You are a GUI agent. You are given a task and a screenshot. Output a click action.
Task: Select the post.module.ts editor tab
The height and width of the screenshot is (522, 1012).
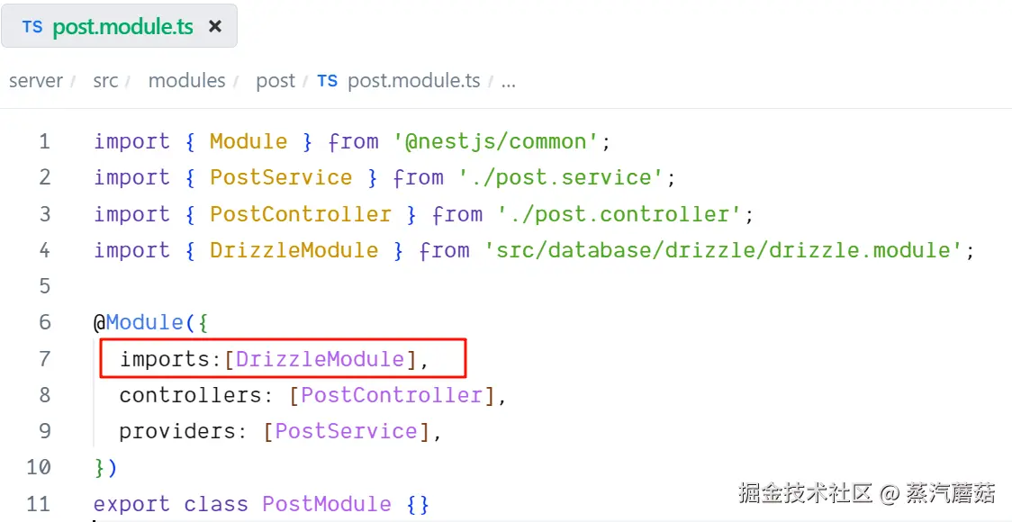122,27
